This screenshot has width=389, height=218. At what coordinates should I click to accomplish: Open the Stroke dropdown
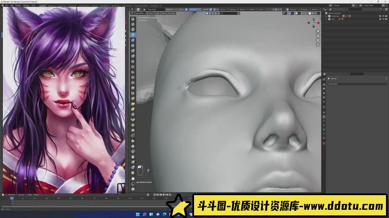[243, 9]
